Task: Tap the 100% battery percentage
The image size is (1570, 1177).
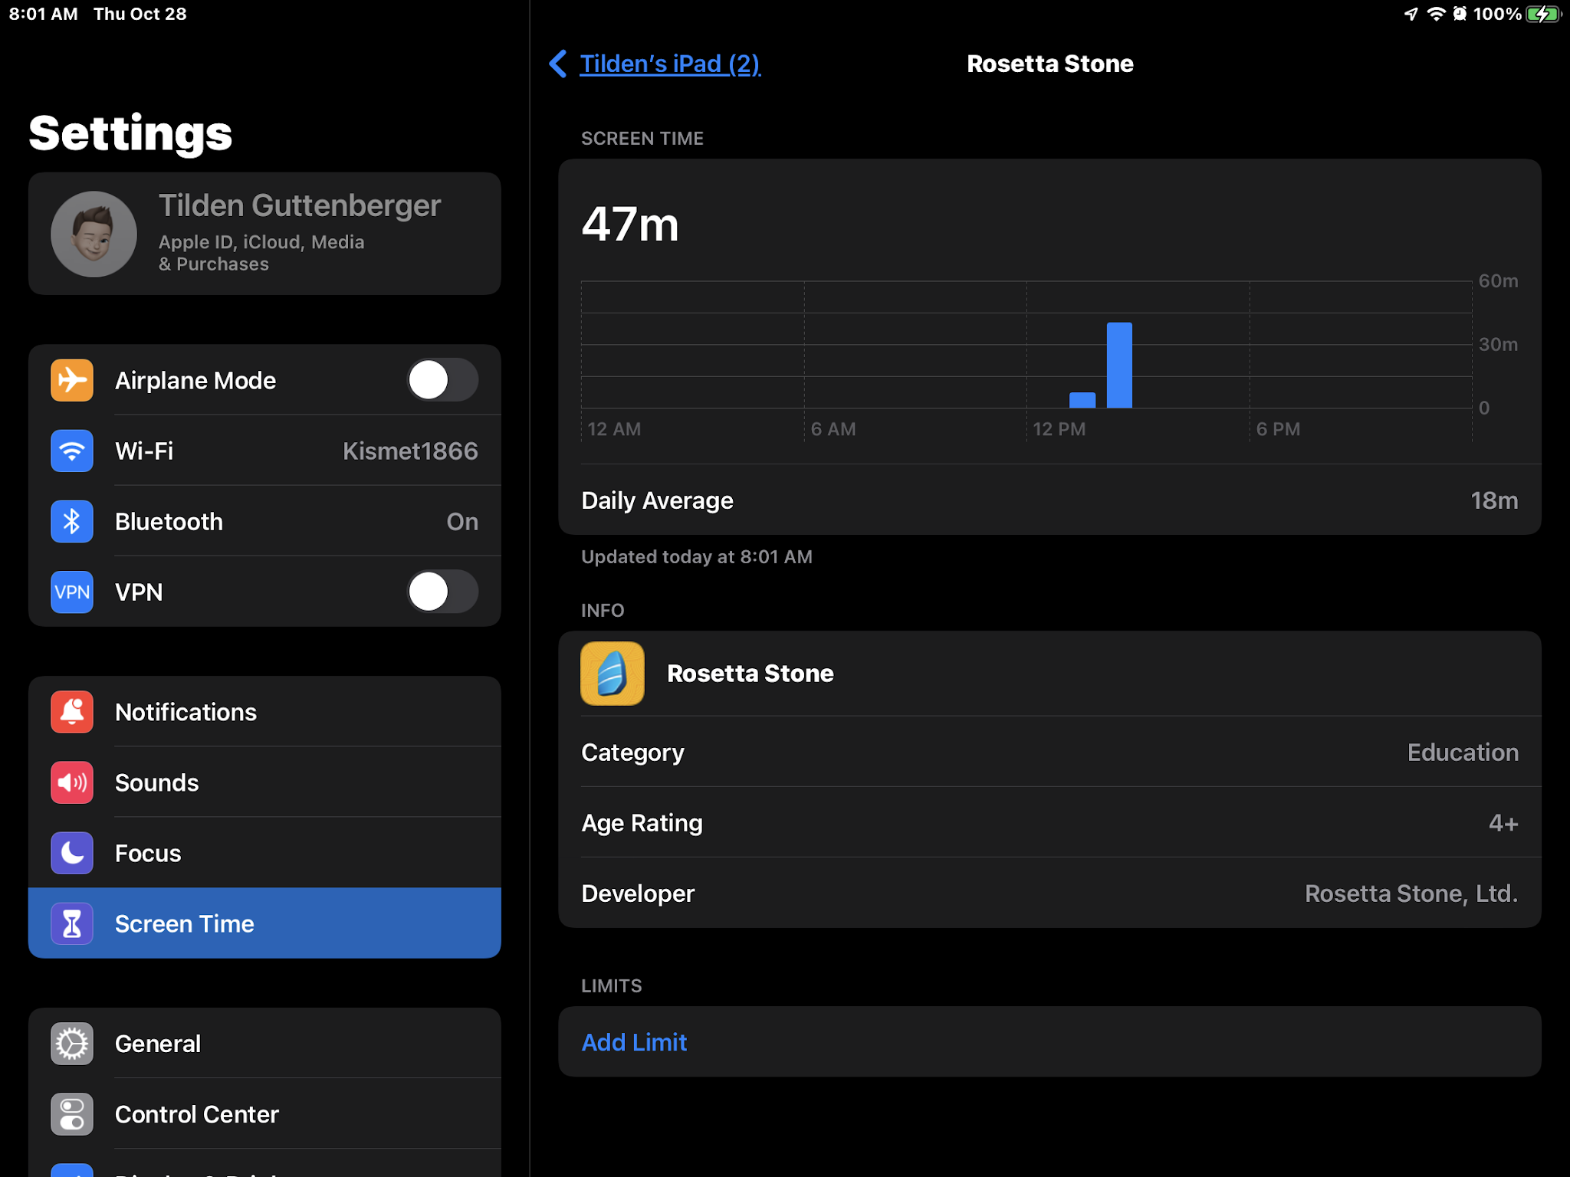Action: click(x=1497, y=14)
